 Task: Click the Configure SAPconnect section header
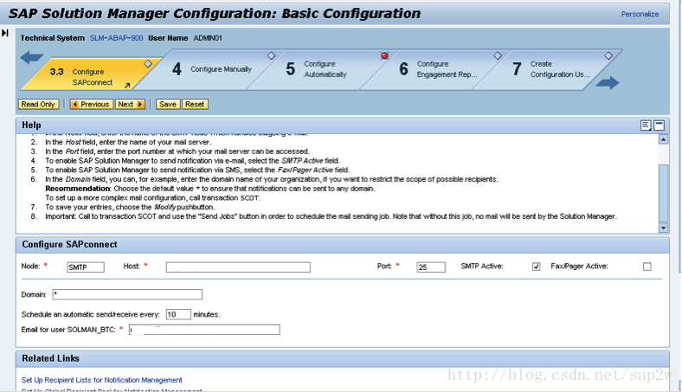coord(343,245)
